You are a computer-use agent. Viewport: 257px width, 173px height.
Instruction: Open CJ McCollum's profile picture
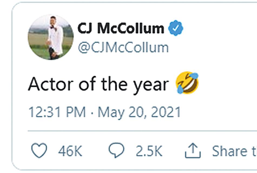(x=51, y=37)
